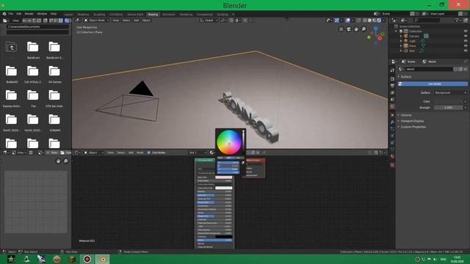
Task: Select solid viewport shading
Action: (x=369, y=21)
